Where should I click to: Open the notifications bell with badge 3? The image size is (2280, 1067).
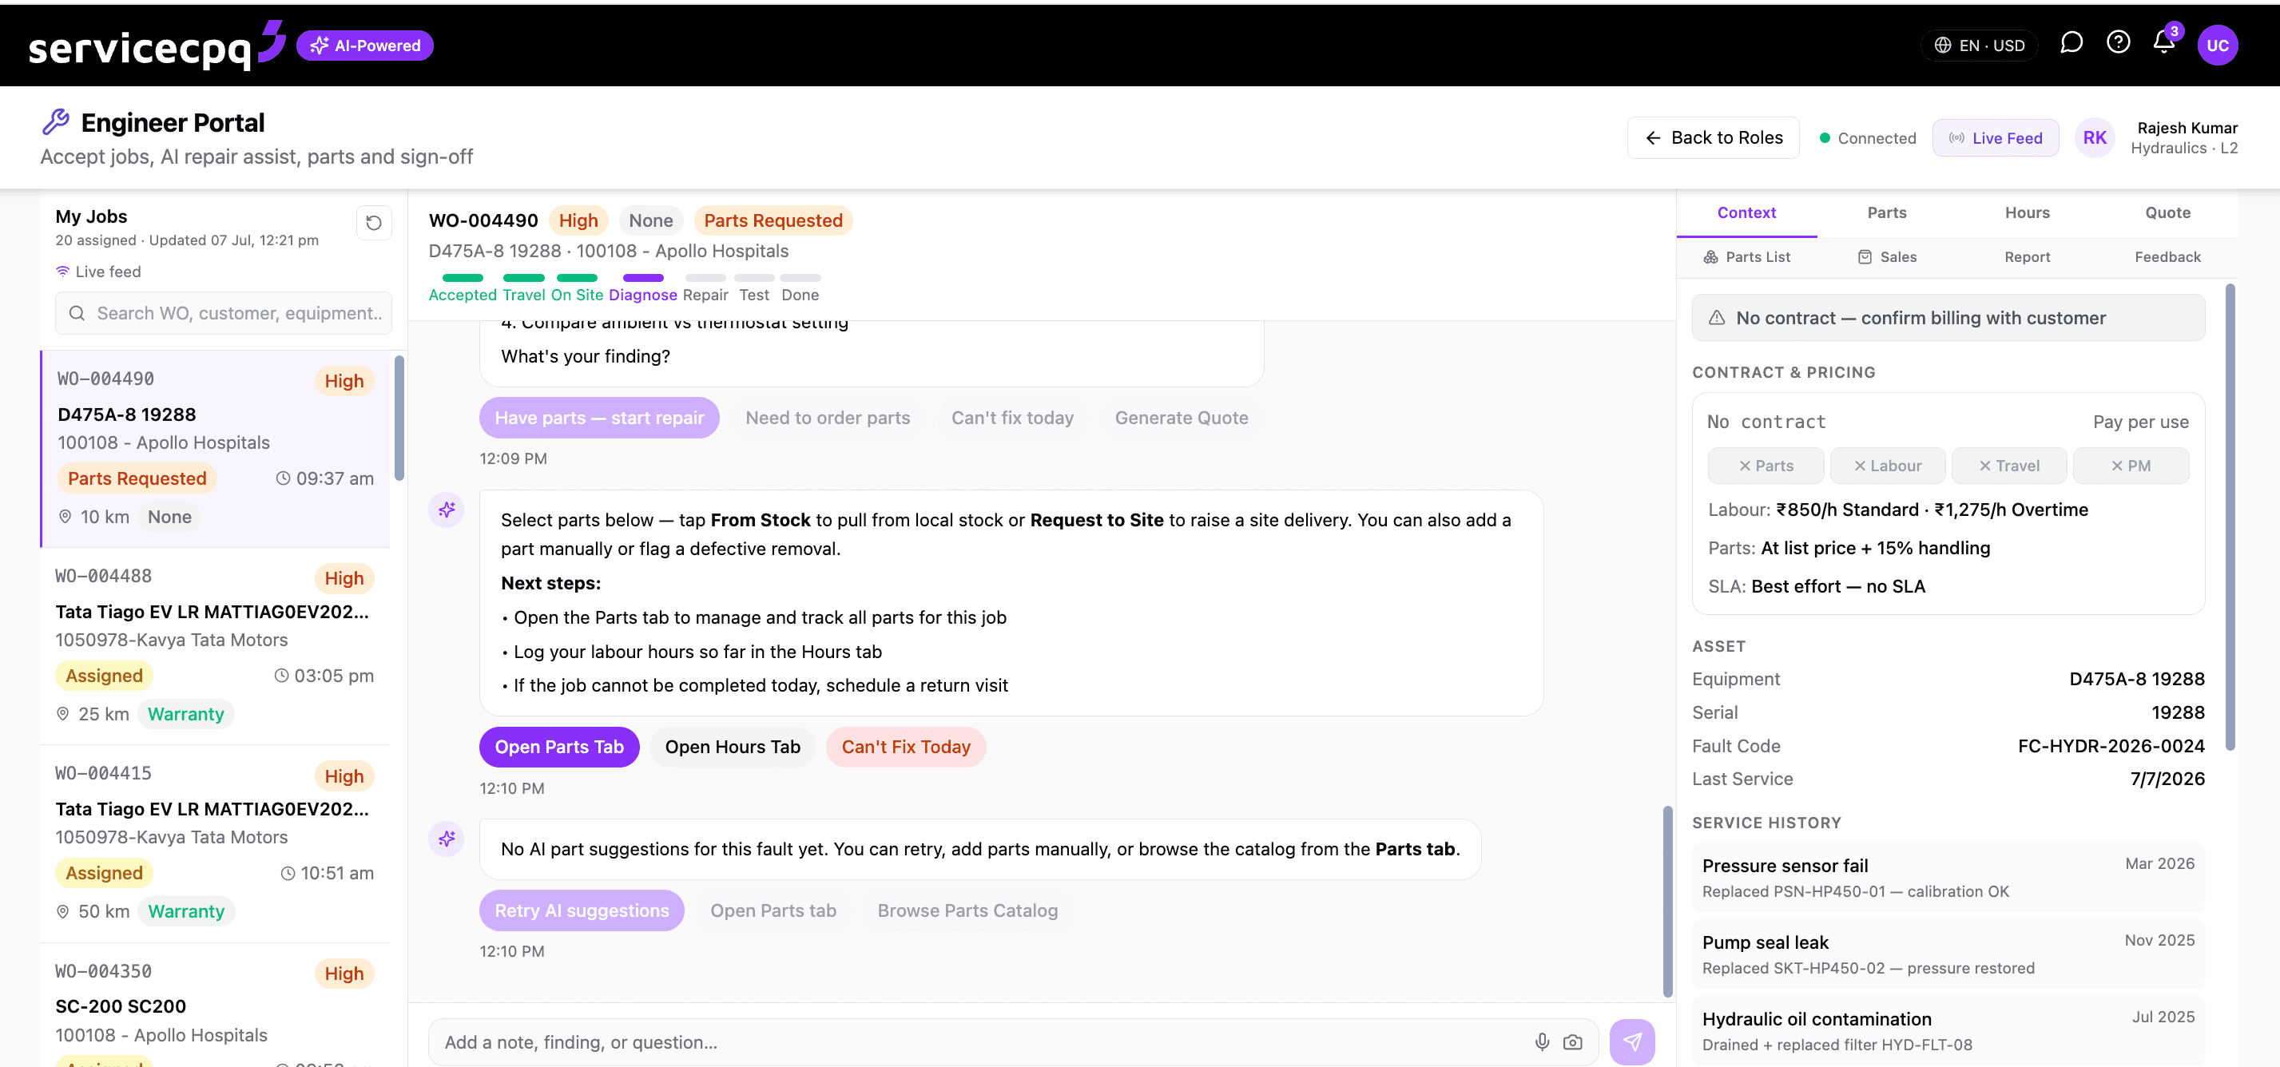(x=2164, y=42)
